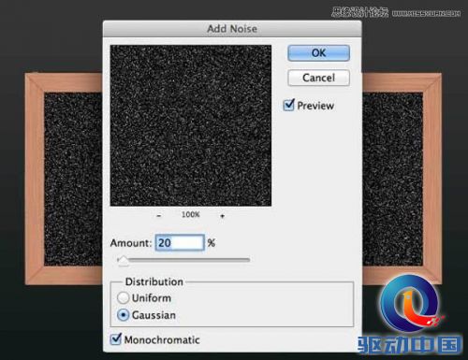Click the Amount slider handle

pyautogui.click(x=124, y=261)
